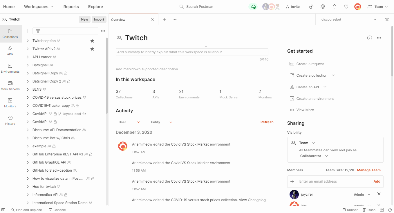
Task: Click the New button
Action: [85, 19]
